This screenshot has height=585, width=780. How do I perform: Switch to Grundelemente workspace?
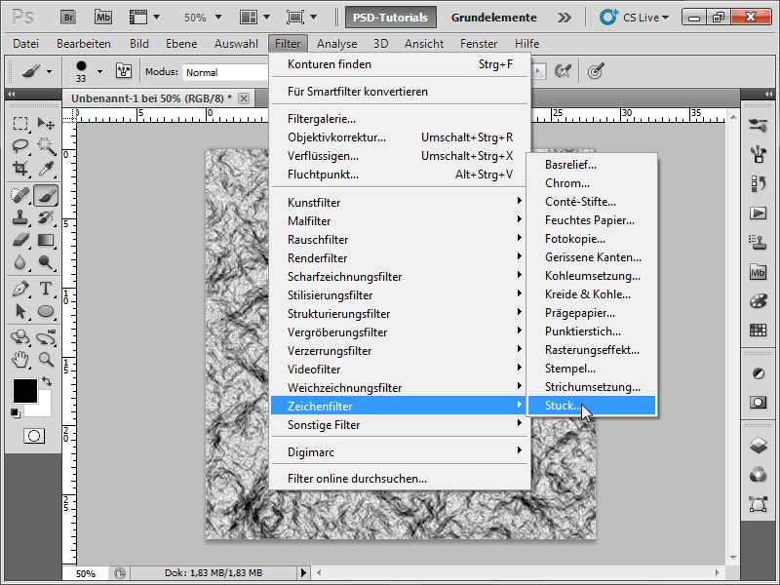(x=493, y=18)
